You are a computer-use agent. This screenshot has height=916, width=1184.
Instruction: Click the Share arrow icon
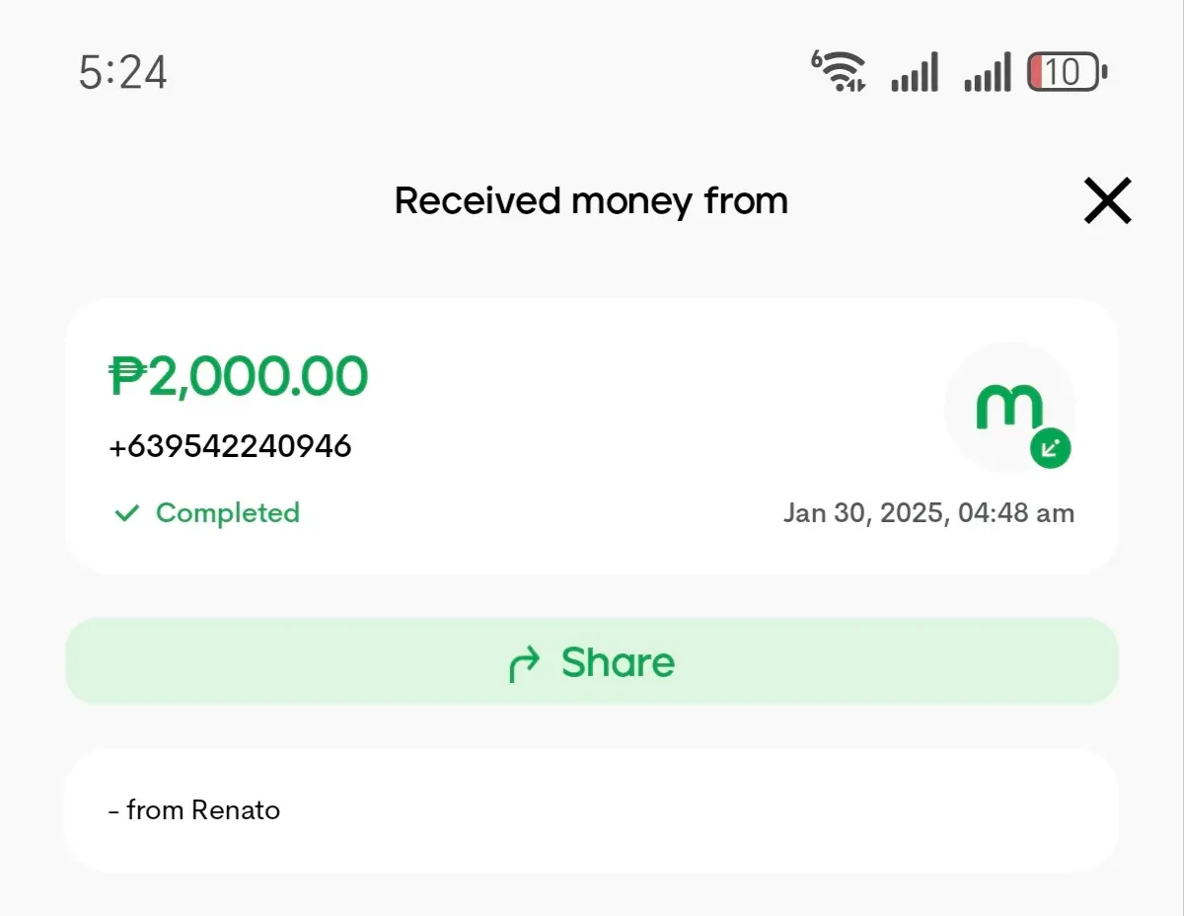click(x=525, y=664)
